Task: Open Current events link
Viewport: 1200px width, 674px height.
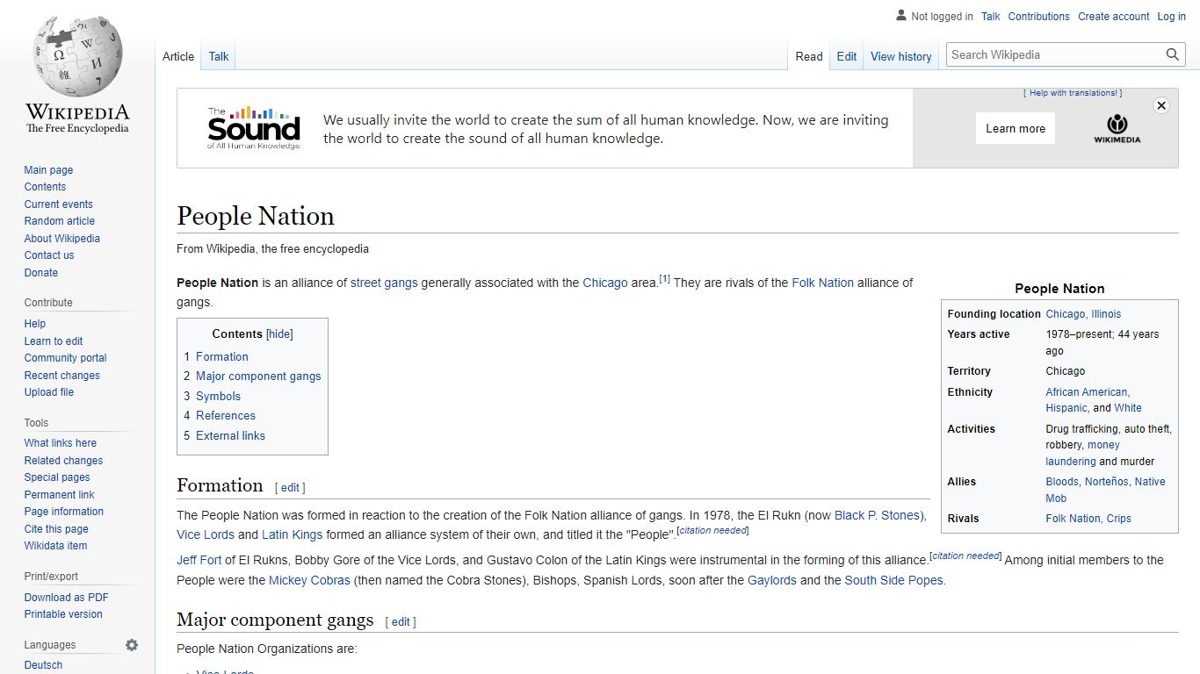Action: click(x=58, y=204)
